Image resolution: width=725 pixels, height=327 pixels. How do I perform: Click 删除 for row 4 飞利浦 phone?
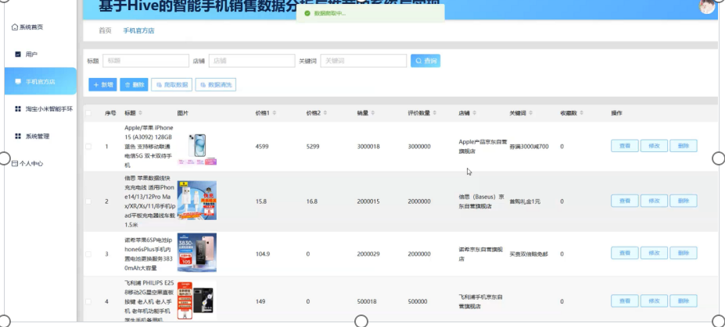point(684,300)
